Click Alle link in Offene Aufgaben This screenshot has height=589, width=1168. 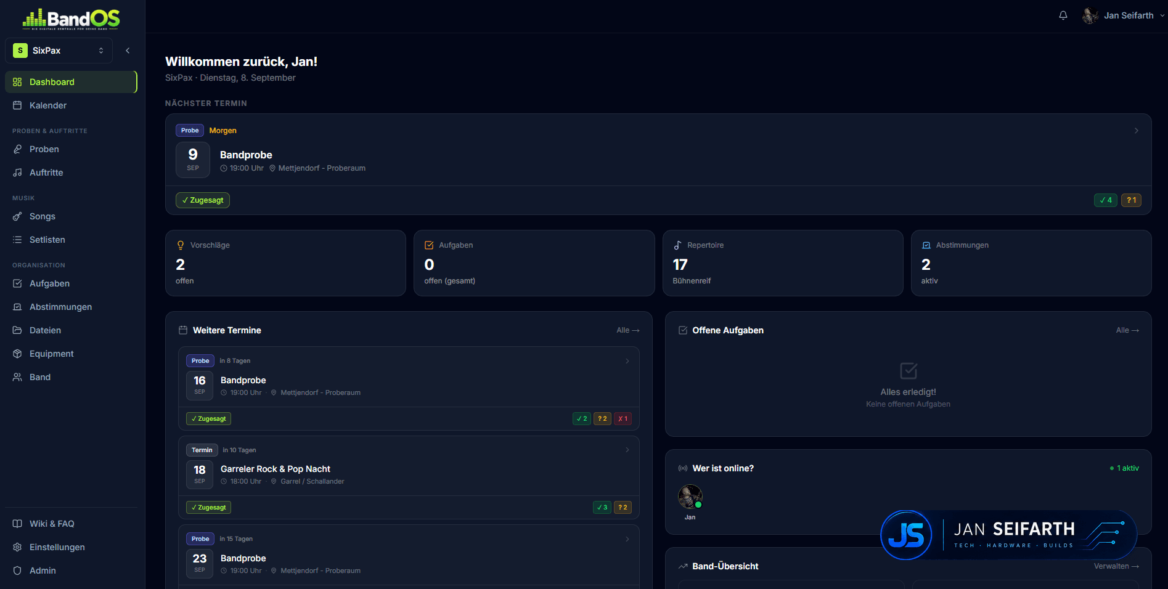click(1127, 330)
